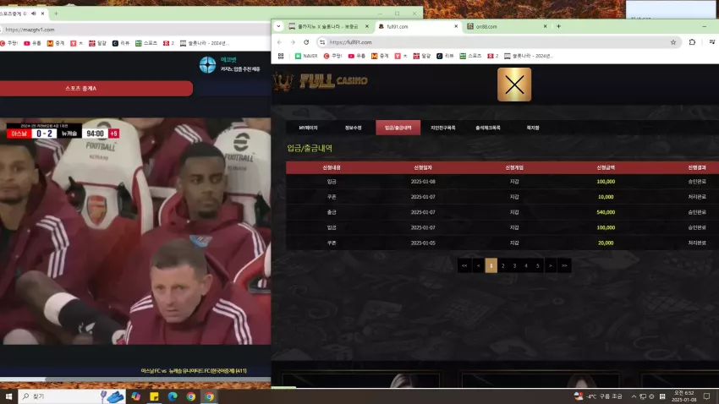Open apps grid in right bookmarks bar
Screen dimensions: 719x404
click(x=281, y=56)
